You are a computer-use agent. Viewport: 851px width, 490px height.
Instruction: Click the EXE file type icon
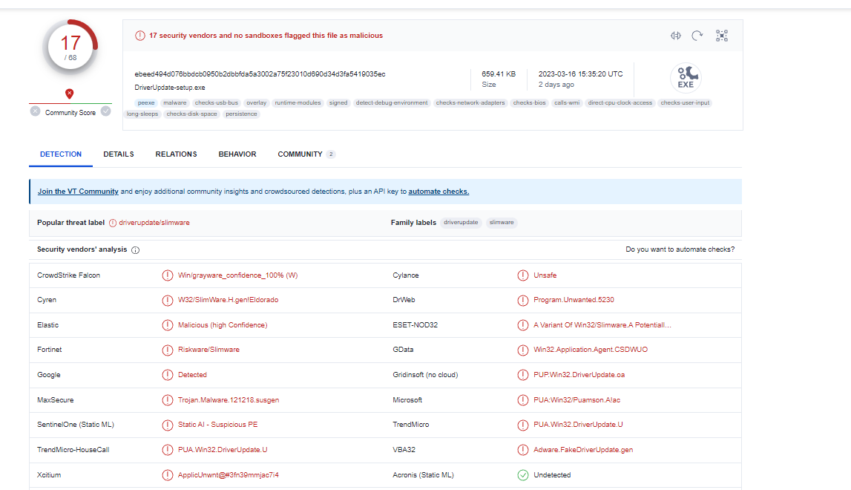686,77
